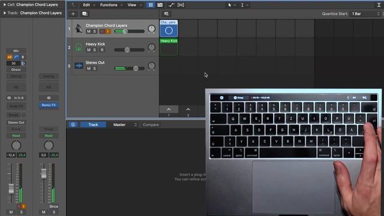Click the Champion Chord Layers instrument icon
Viewport: 384px width, 216px height.
point(79,28)
